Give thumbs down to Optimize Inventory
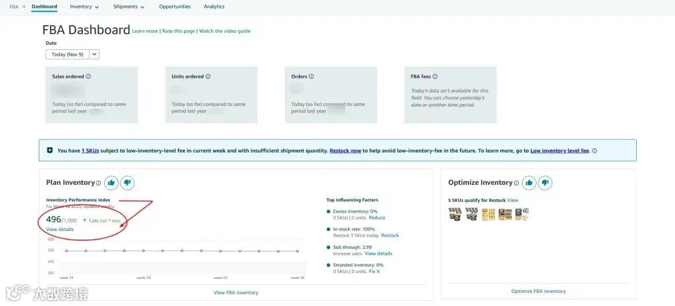675x306 pixels. click(x=545, y=183)
